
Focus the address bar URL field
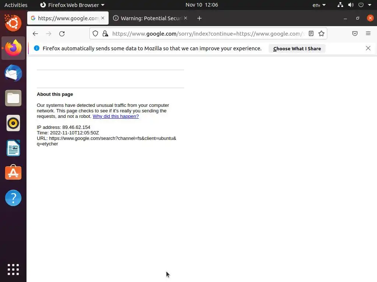pos(208,33)
